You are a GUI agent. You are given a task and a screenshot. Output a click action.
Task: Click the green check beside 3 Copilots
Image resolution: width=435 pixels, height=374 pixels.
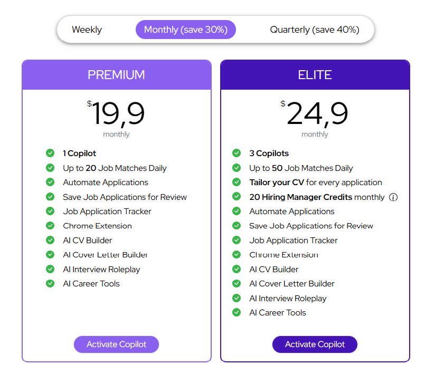tap(237, 154)
